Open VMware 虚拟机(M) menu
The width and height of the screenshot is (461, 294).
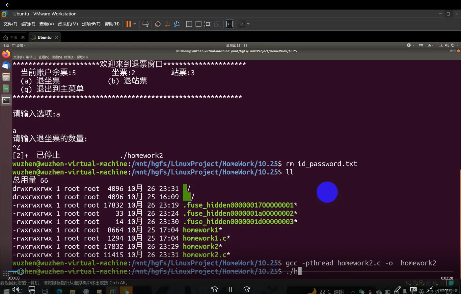coord(68,24)
